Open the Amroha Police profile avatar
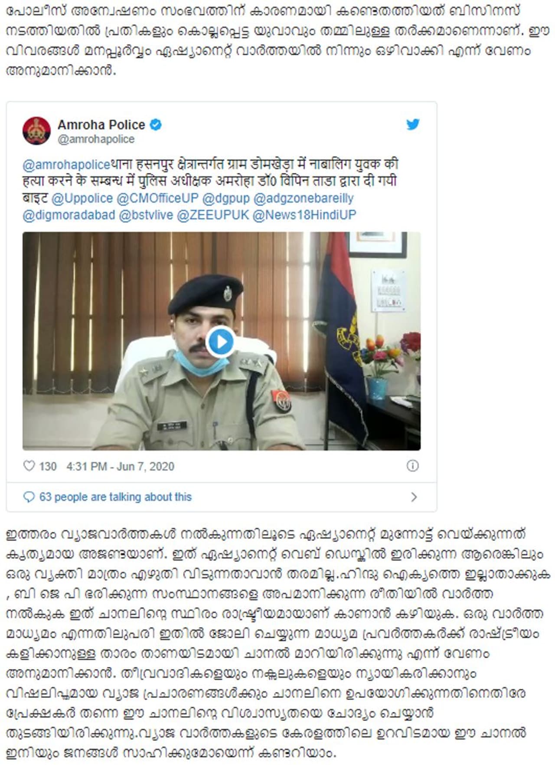The height and width of the screenshot is (765, 555). click(x=36, y=131)
